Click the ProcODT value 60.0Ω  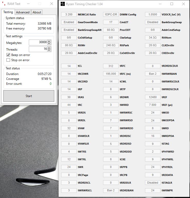pos(111,30)
